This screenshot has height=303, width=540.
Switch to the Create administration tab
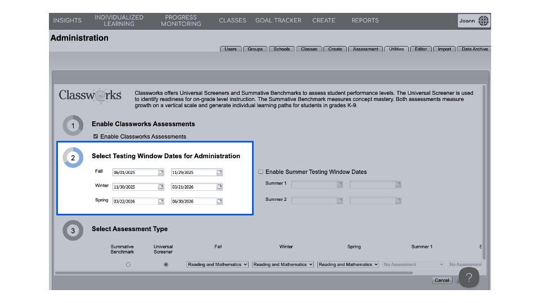pos(335,49)
